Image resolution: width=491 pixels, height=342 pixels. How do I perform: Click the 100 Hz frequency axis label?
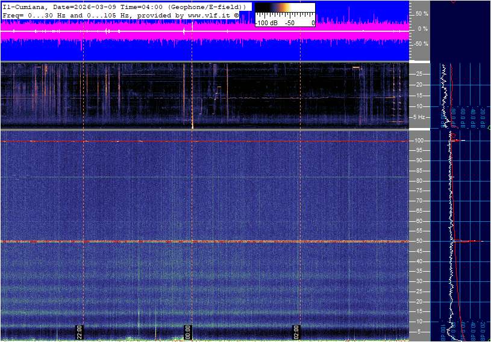418,141
